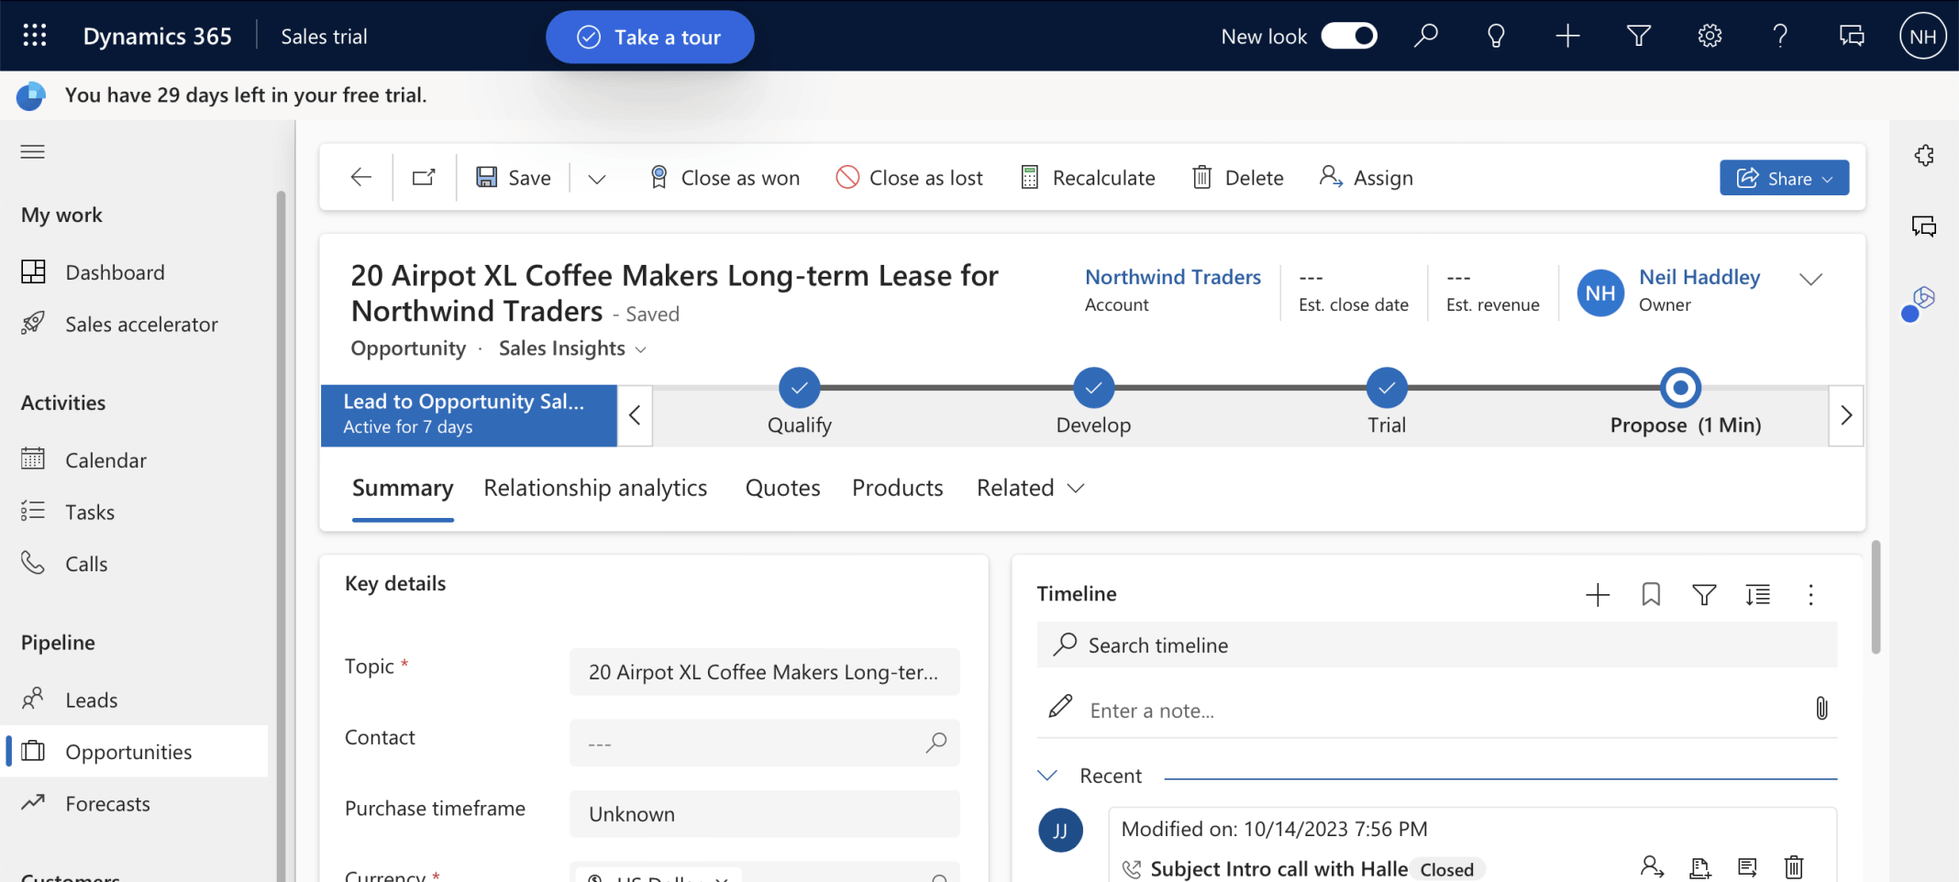Open the app launcher waffle icon
Viewport: 1959px width, 882px height.
pos(35,36)
